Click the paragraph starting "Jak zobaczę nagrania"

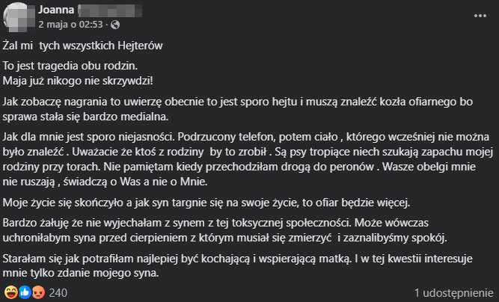click(x=238, y=109)
